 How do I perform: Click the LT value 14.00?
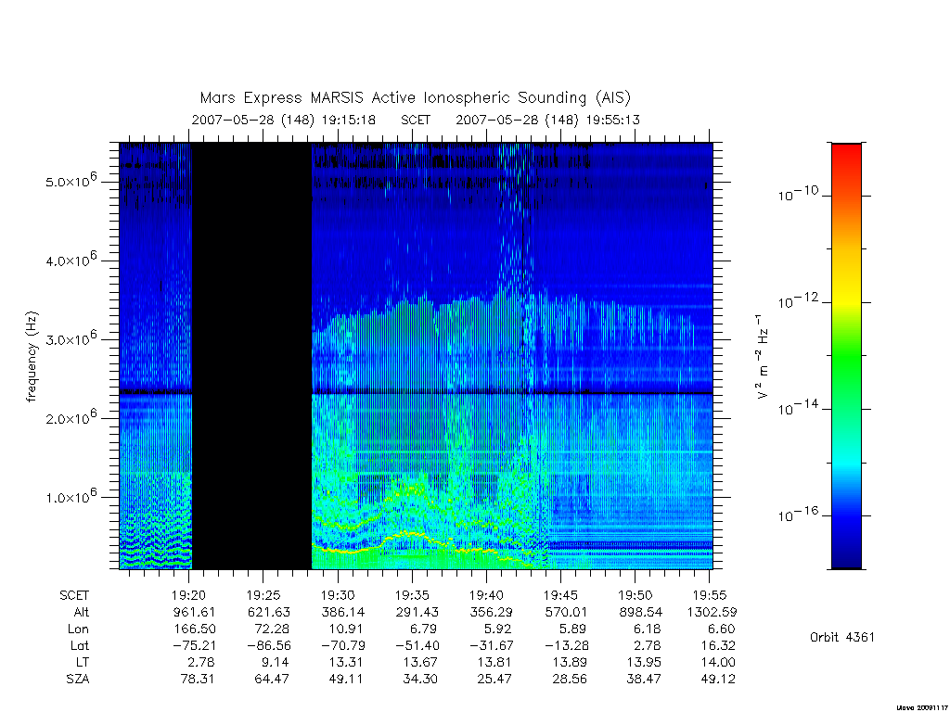point(718,662)
